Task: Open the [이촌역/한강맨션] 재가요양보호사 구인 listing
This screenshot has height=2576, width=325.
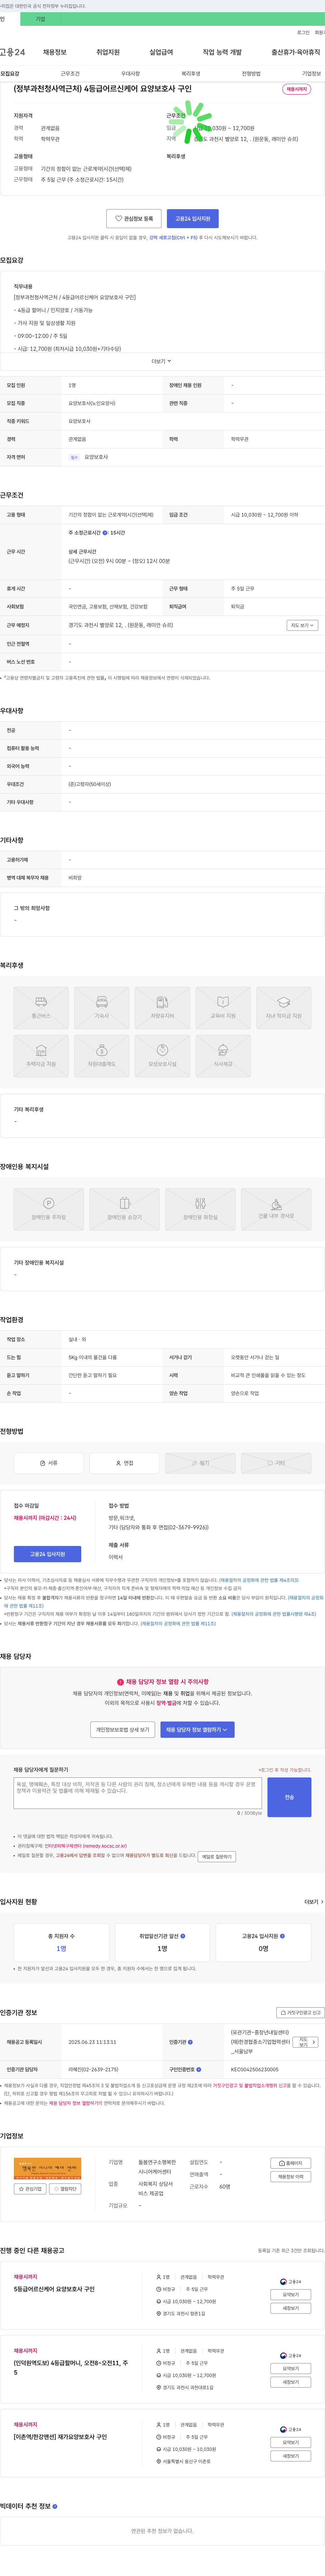Action: click(x=60, y=2437)
